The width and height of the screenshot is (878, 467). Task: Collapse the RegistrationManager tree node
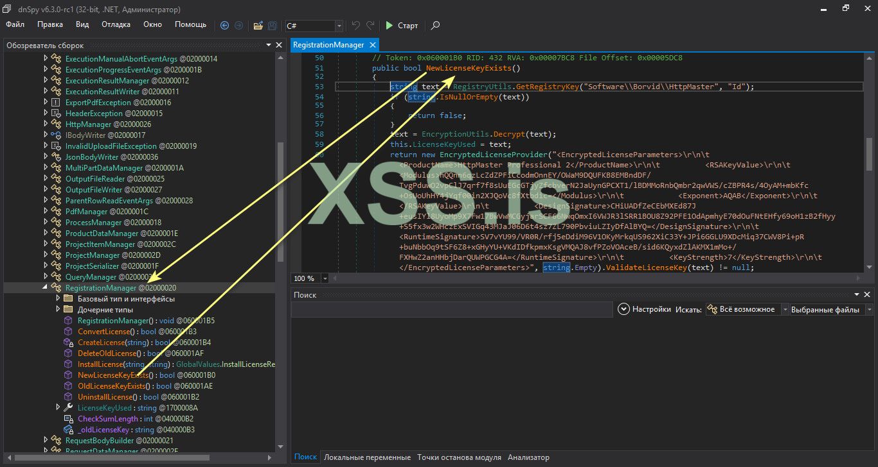click(46, 288)
